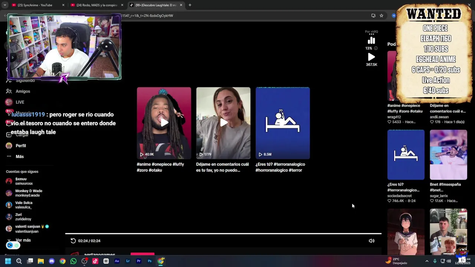This screenshot has height=267, width=475.
Task: Open Adobe Audition from the taskbar
Action: (117, 261)
